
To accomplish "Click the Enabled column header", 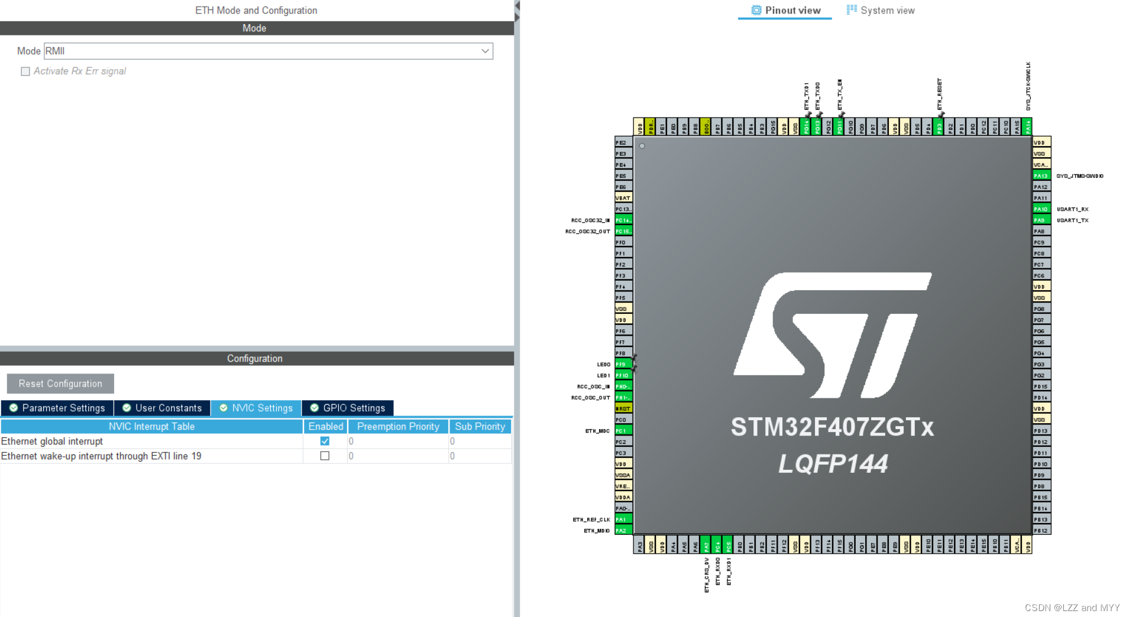I will coord(325,426).
